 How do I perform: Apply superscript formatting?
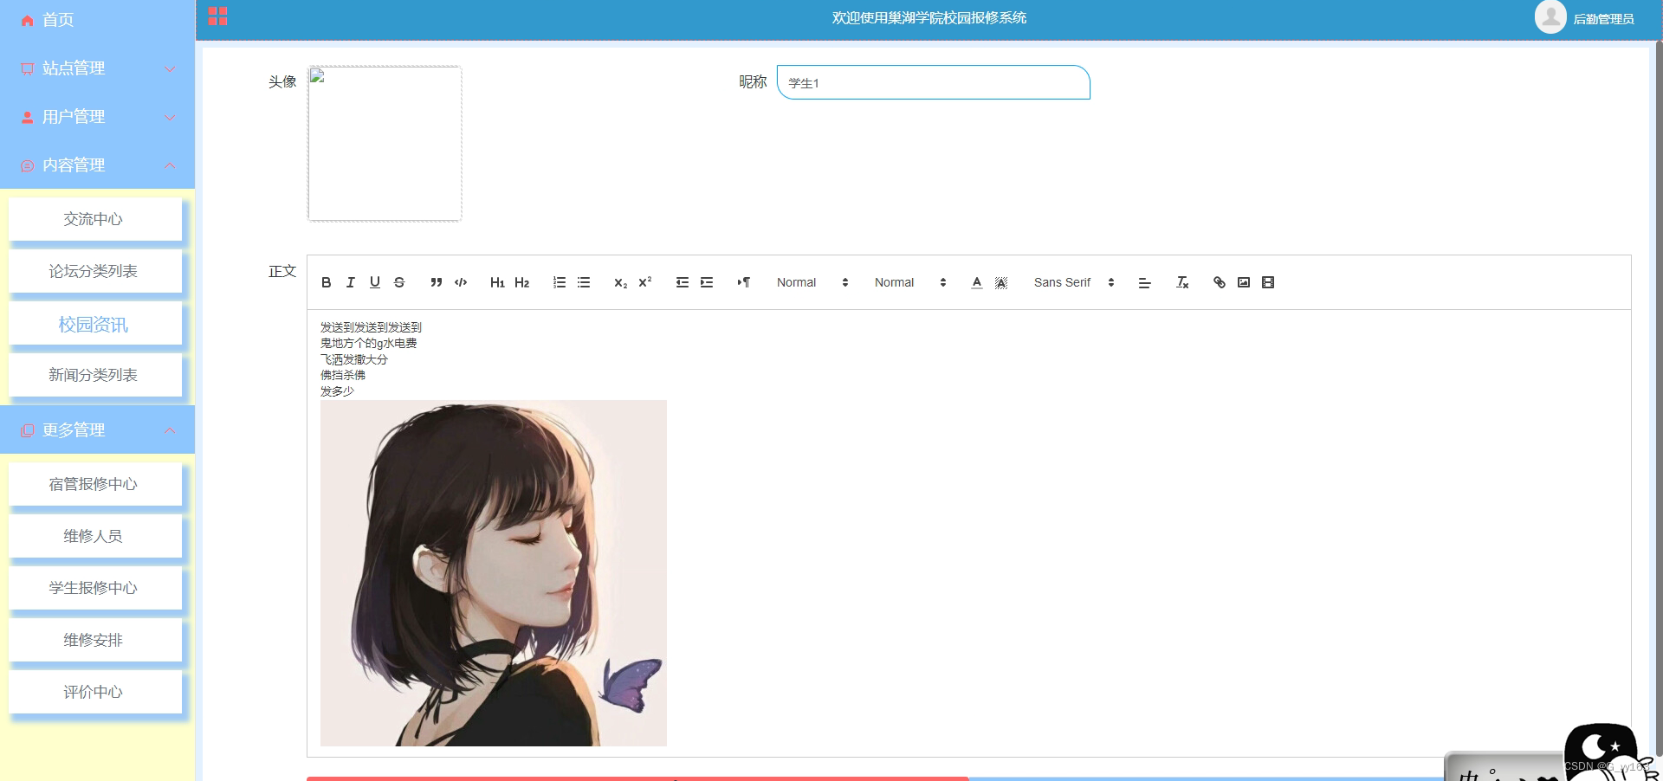[644, 282]
